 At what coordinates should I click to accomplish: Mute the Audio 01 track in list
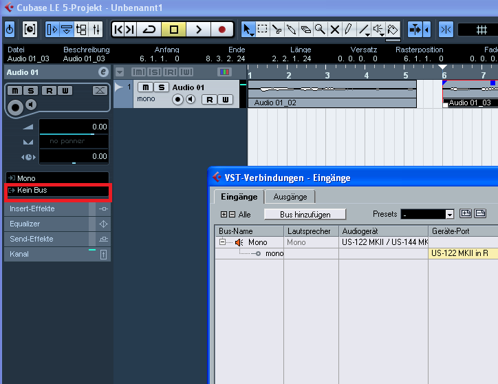click(145, 87)
